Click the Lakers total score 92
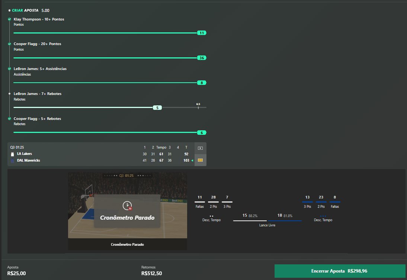Viewport: 407px width, 280px height. point(186,154)
